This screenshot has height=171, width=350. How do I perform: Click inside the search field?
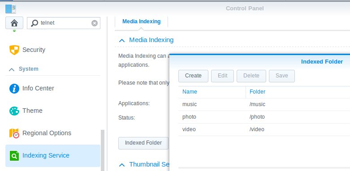64,23
